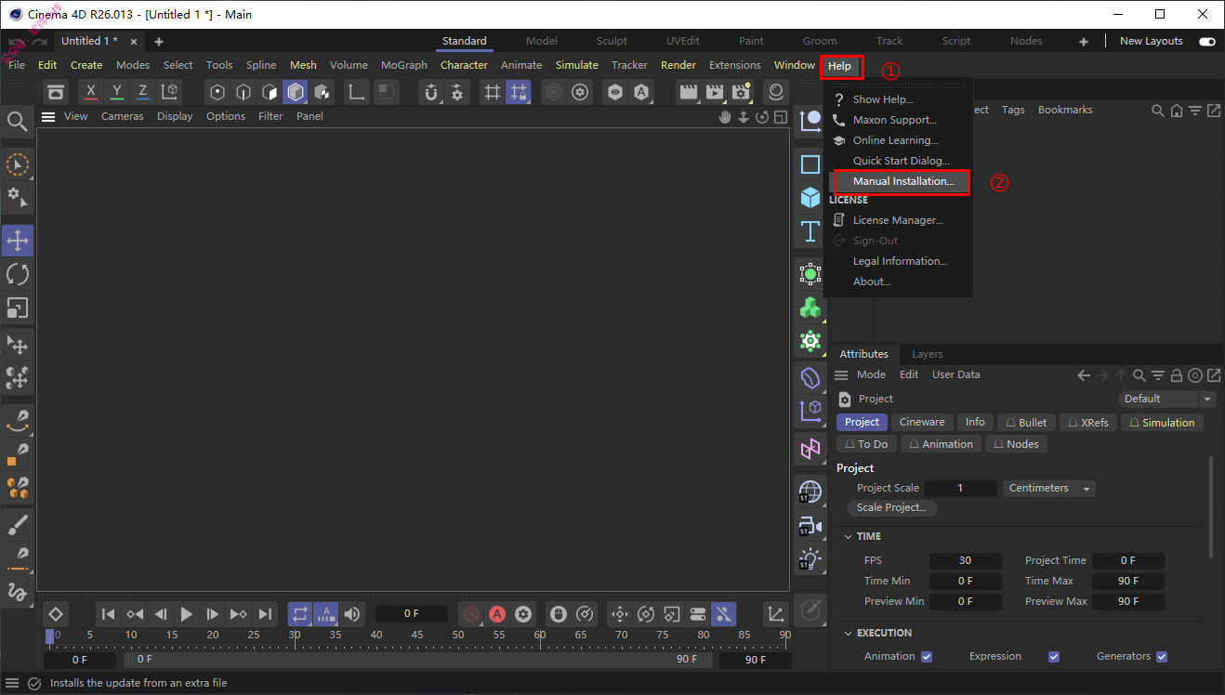Enable Snap magnet icon
The width and height of the screenshot is (1225, 695).
click(x=430, y=92)
